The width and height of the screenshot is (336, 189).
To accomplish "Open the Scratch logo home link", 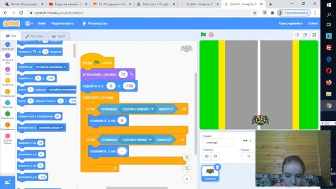I will pyautogui.click(x=12, y=23).
